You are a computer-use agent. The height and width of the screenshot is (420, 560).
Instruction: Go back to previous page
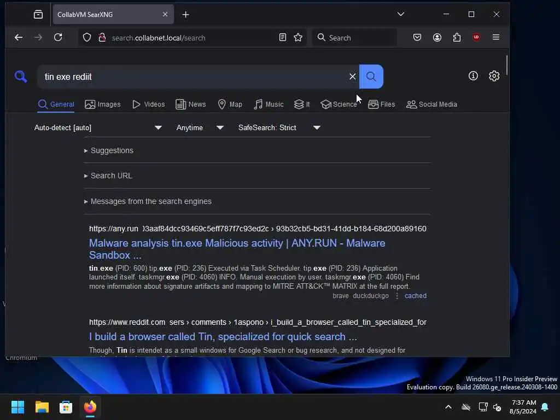pos(19,38)
